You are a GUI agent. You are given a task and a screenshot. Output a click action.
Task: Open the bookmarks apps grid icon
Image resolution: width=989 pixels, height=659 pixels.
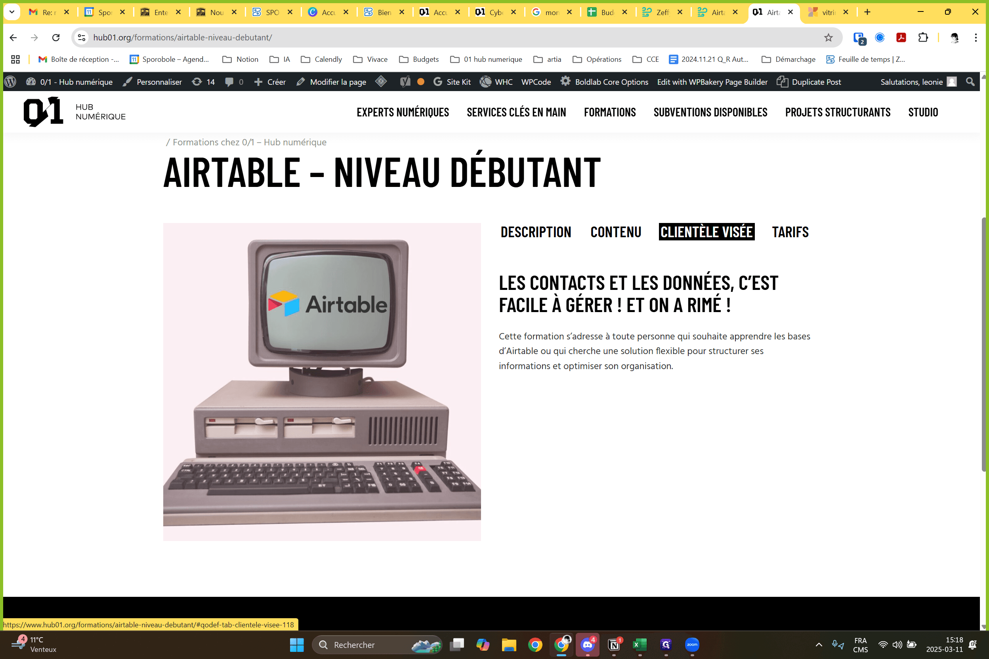pyautogui.click(x=15, y=59)
